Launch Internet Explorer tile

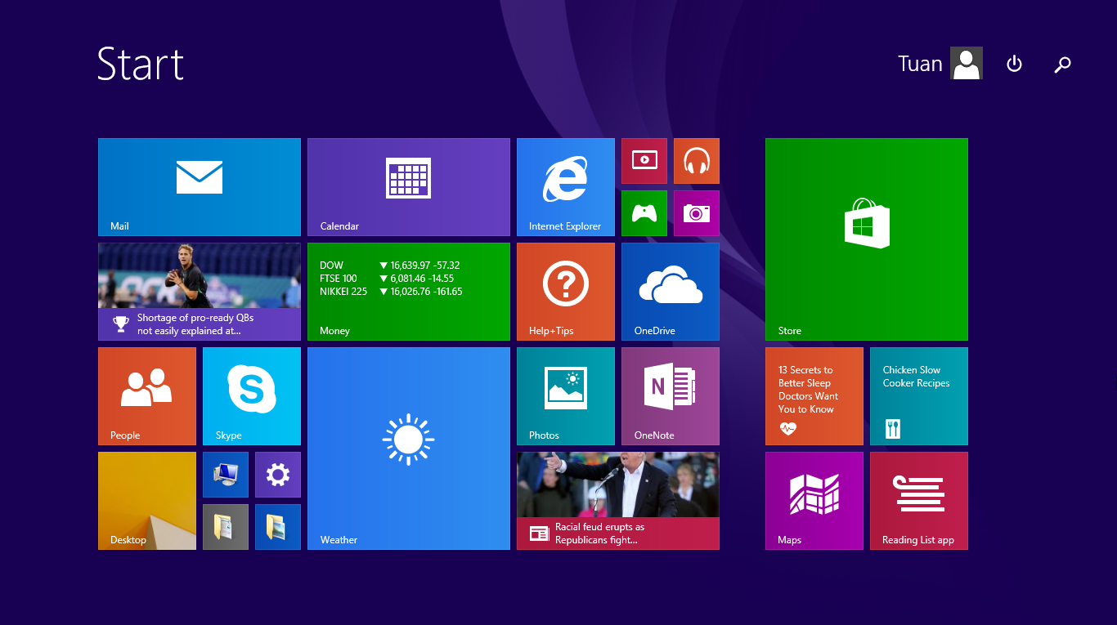pos(566,187)
